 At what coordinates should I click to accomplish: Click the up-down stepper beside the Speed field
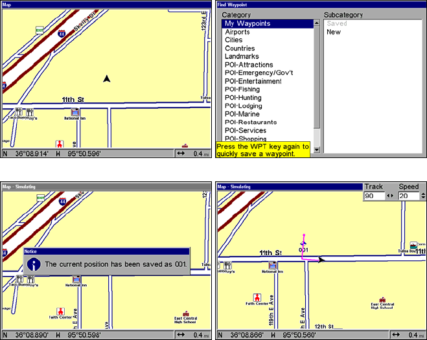(x=423, y=196)
